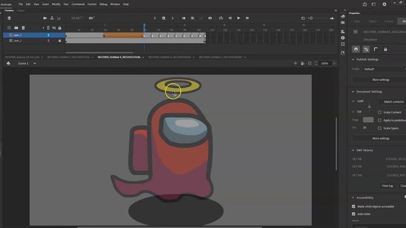Go to previous keyframe arrow
Image resolution: width=406 pixels, height=228 pixels.
[x=155, y=18]
